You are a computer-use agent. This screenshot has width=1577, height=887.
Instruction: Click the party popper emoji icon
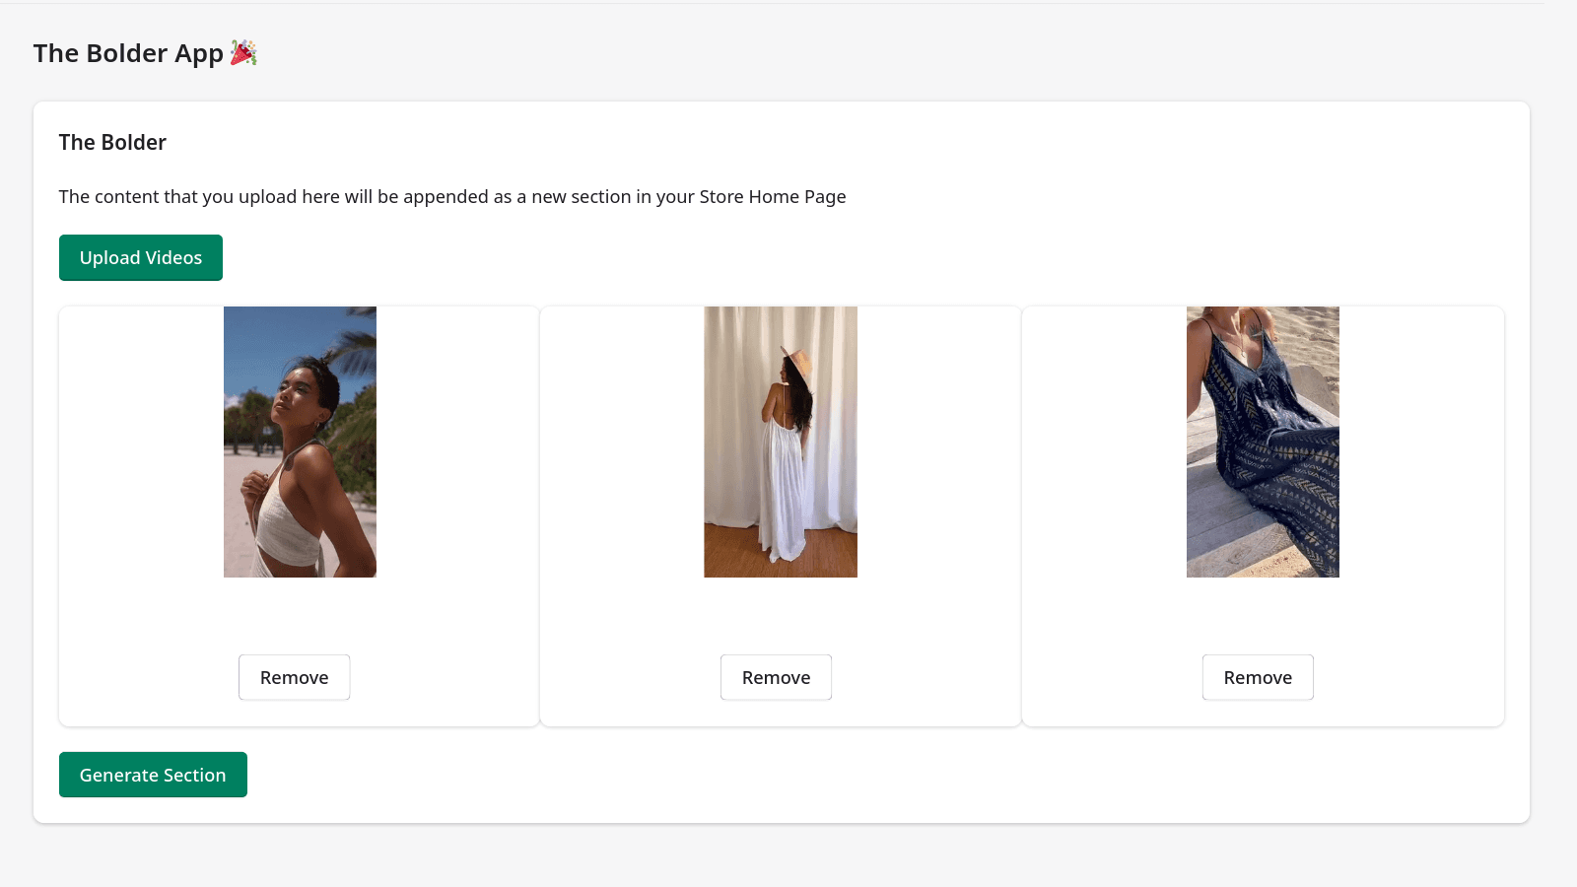[244, 52]
